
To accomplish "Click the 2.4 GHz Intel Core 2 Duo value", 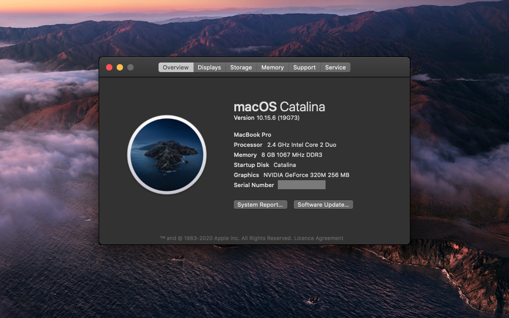I will click(x=302, y=145).
